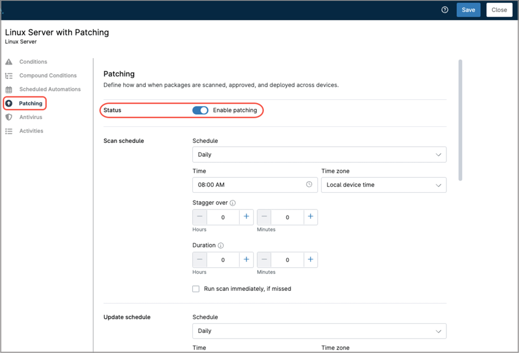The height and width of the screenshot is (353, 519).
Task: Open the help question mark icon
Action: click(x=444, y=9)
